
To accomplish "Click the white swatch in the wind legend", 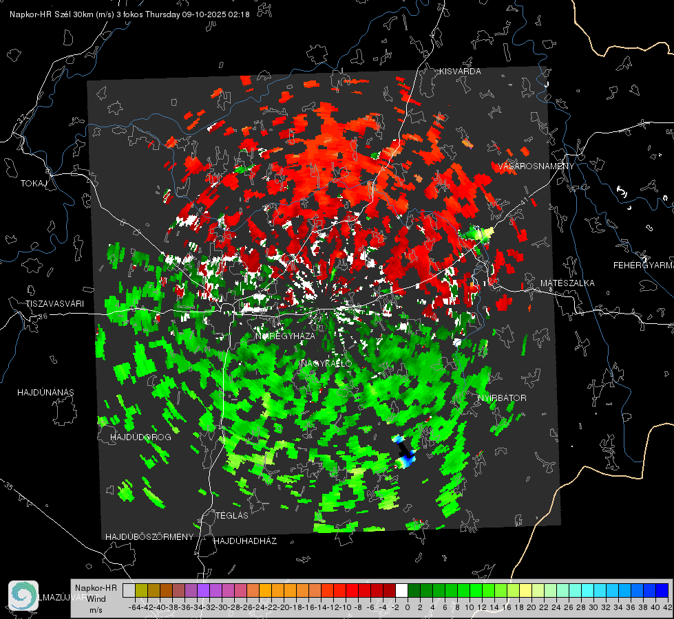I will coord(401,591).
